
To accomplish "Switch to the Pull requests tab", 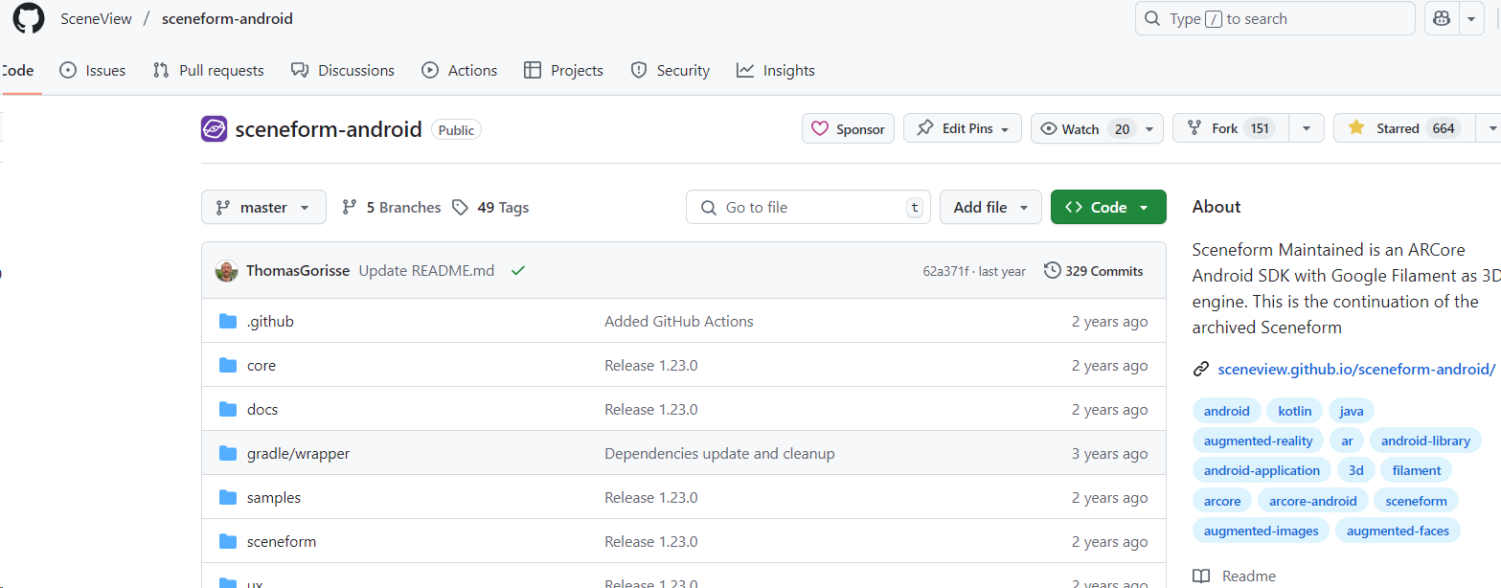I will coord(208,70).
